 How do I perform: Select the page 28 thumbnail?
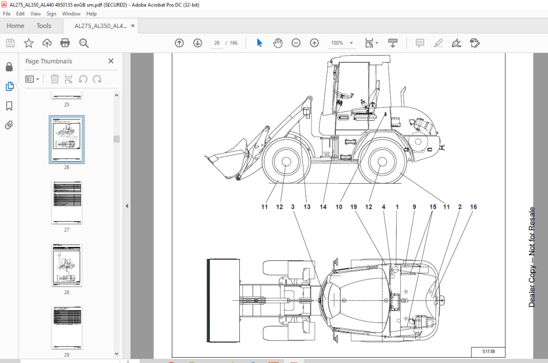point(67,265)
